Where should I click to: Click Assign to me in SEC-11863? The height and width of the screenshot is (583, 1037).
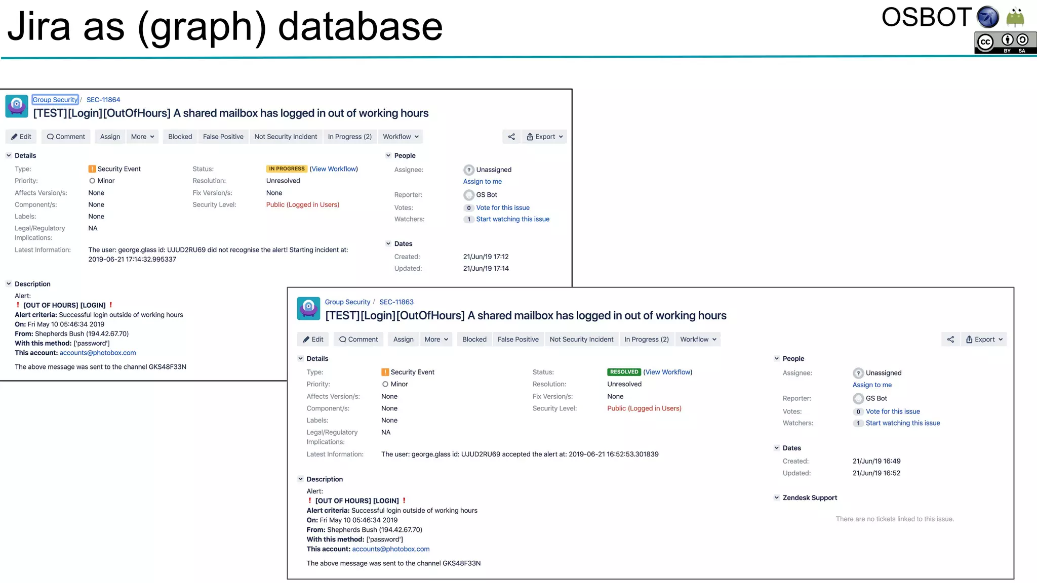point(872,385)
